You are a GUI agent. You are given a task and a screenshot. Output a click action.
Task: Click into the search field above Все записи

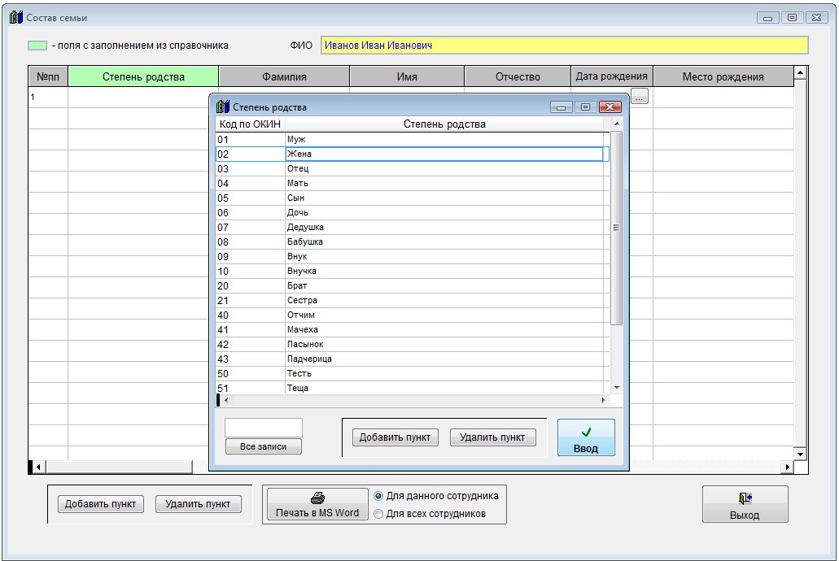pos(264,428)
